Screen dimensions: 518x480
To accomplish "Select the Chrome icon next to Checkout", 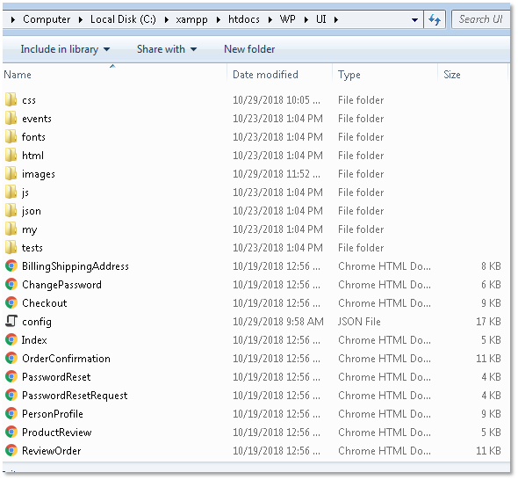I will pyautogui.click(x=11, y=302).
